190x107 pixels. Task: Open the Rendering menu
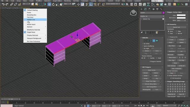pyautogui.click(x=67, y=1)
